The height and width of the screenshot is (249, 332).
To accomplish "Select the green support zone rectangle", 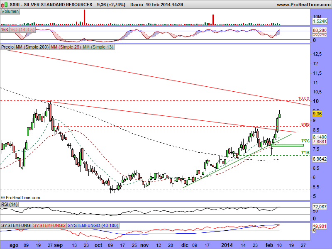I will coord(288,145).
